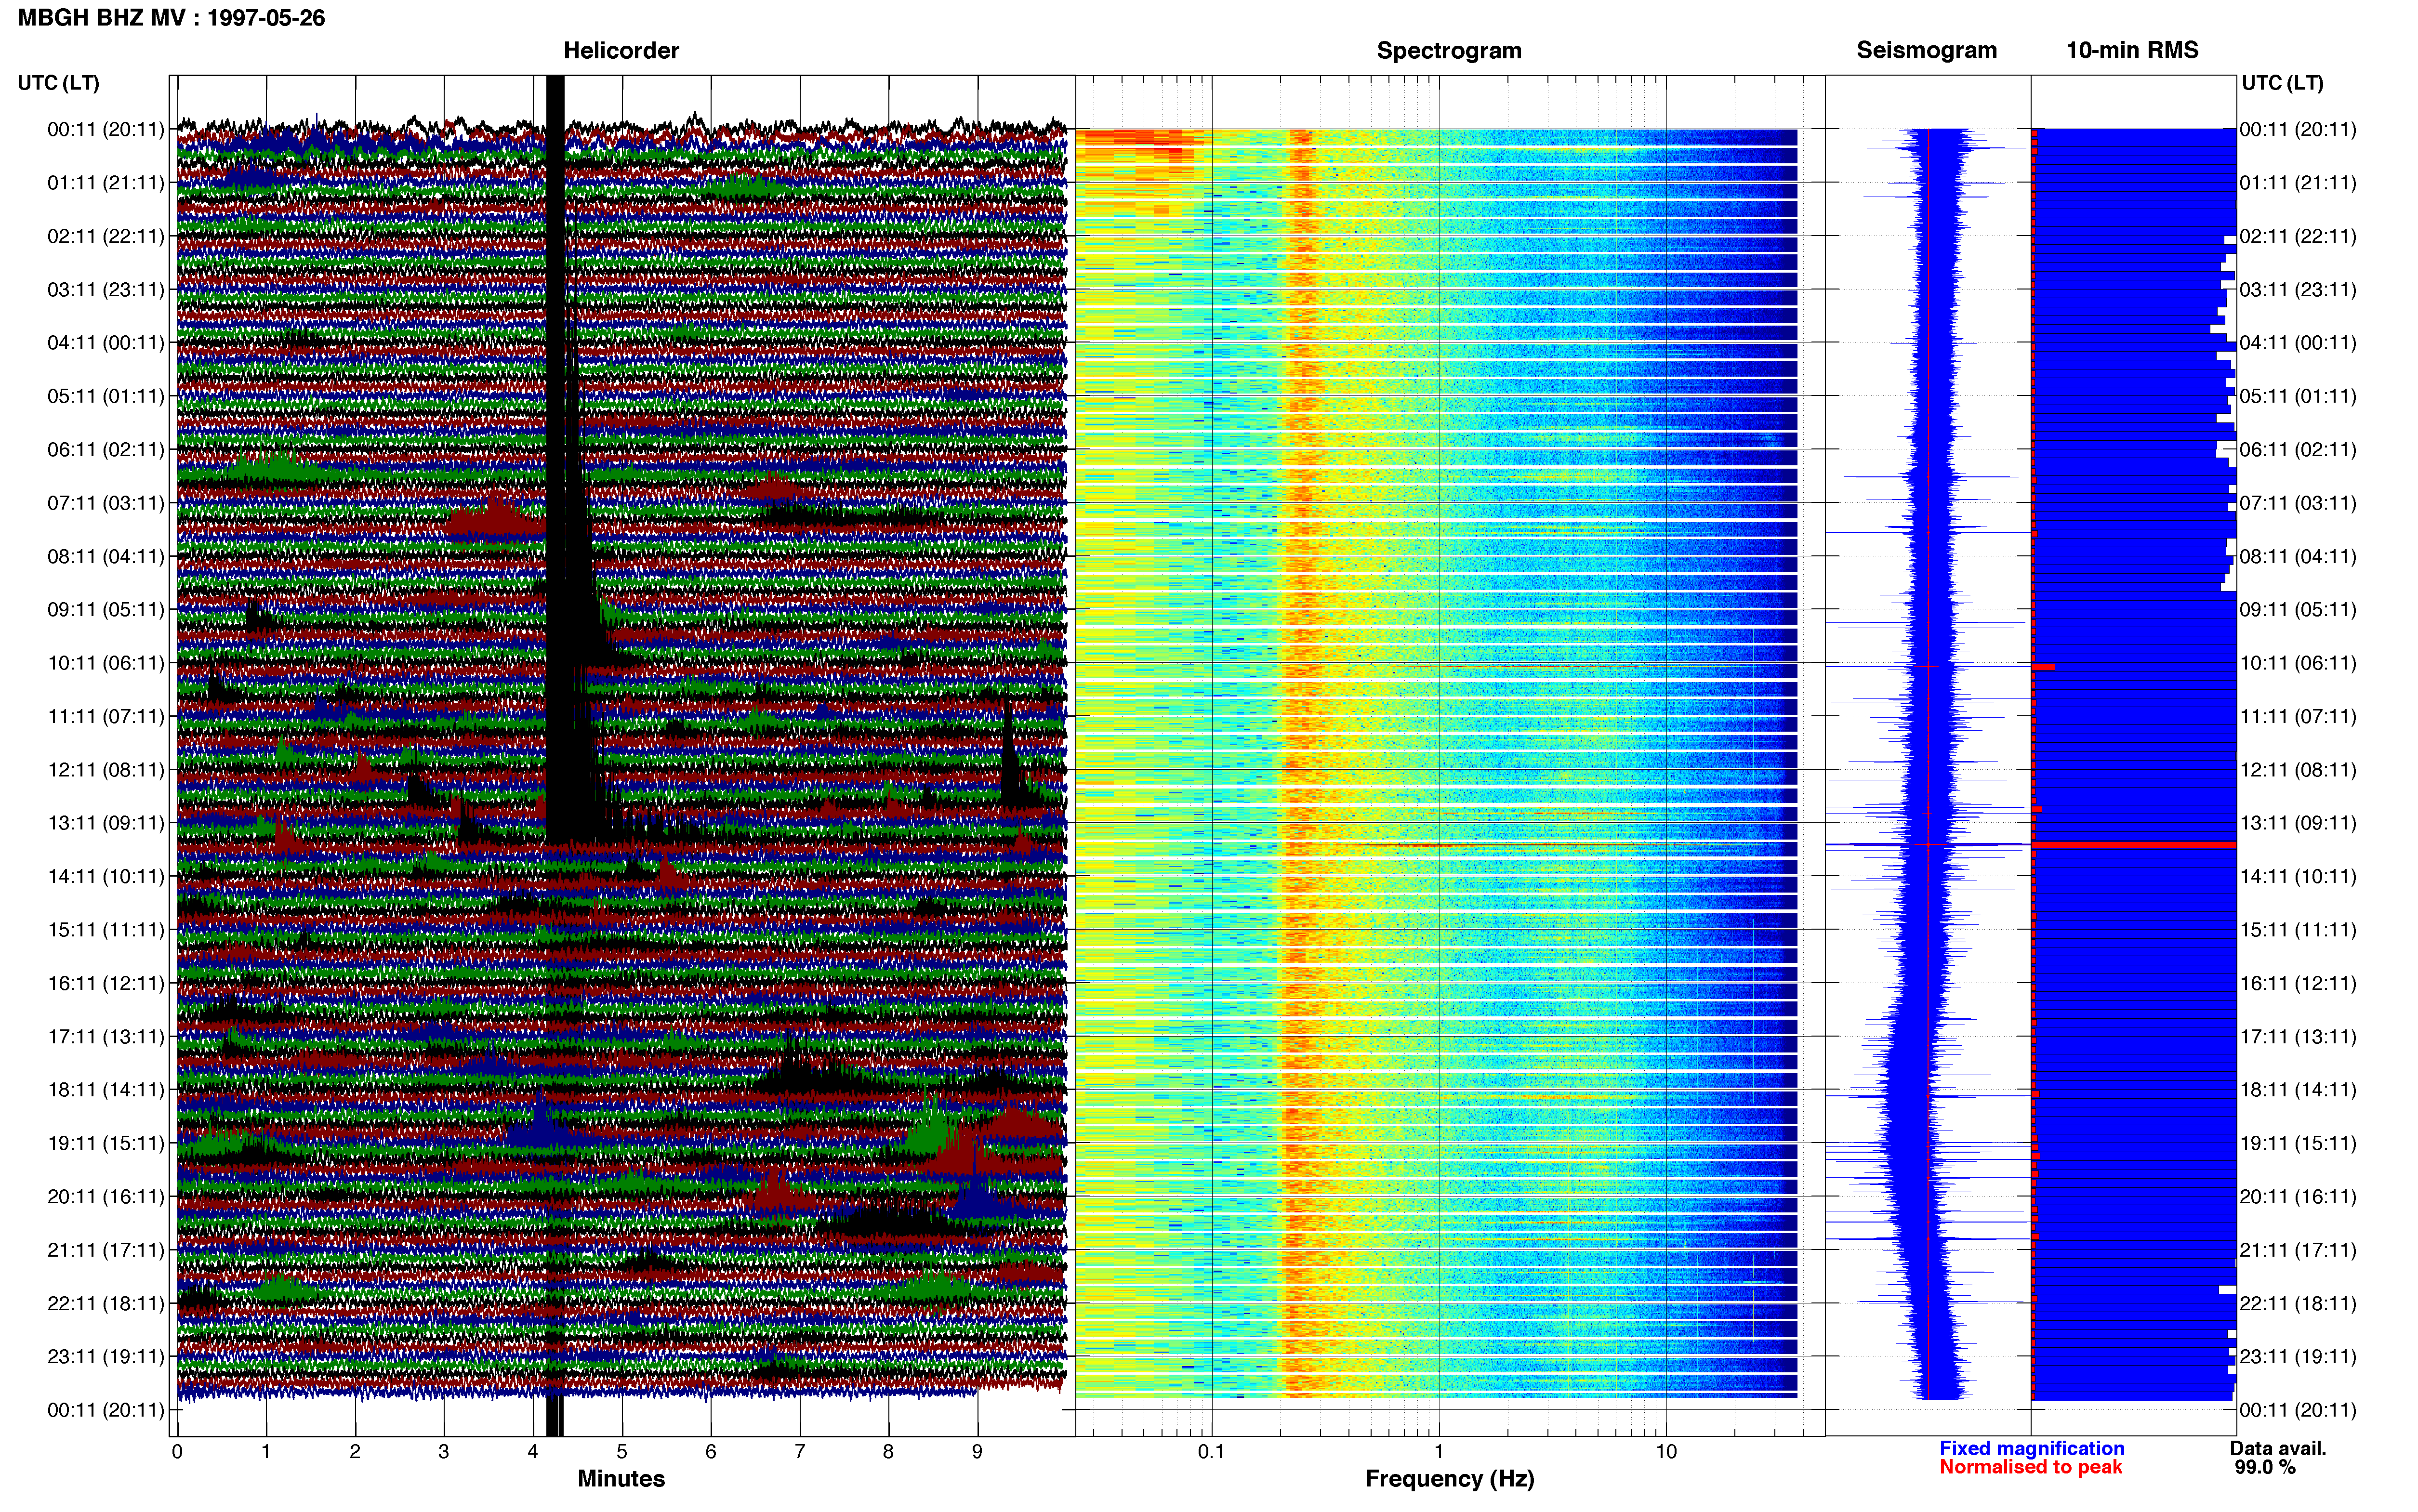Click the left 13:11 (09:11) time label
The height and width of the screenshot is (1512, 2418).
pos(106,823)
